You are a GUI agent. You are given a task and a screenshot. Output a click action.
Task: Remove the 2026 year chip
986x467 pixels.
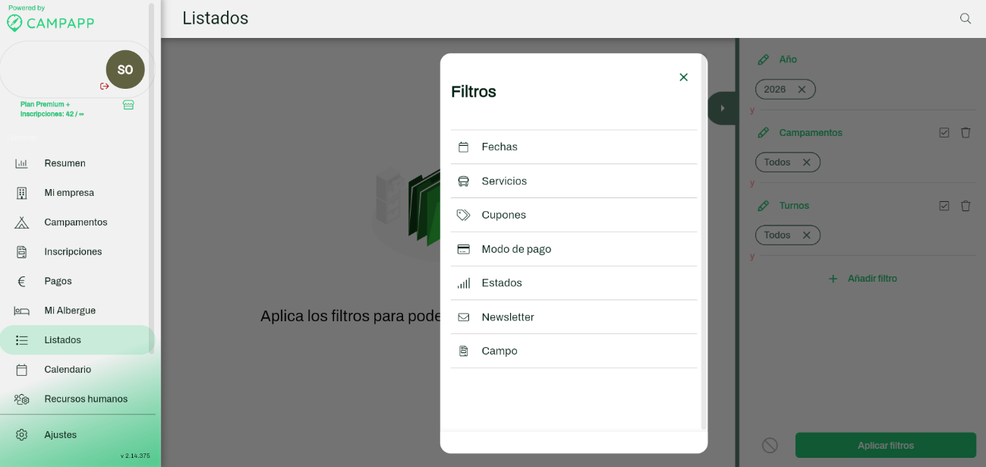[802, 90]
